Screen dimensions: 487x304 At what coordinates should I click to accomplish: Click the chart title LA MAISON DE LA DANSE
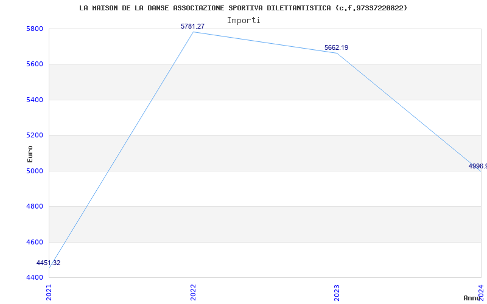click(x=243, y=8)
